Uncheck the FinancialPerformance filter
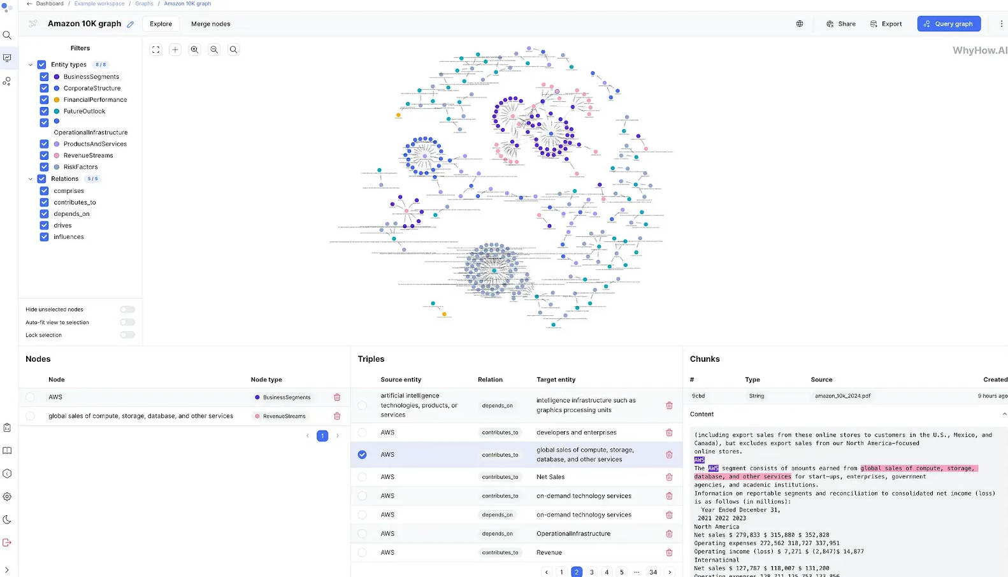 pos(44,99)
